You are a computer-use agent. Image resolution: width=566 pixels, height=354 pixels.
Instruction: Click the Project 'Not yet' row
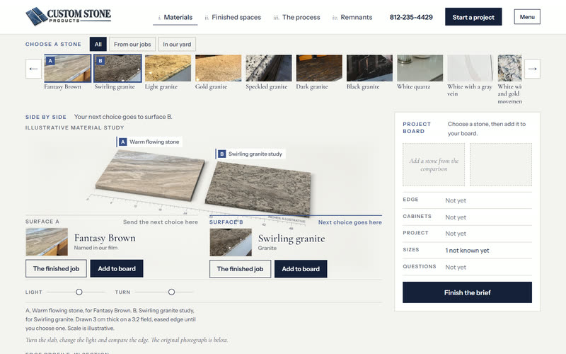pyautogui.click(x=467, y=234)
